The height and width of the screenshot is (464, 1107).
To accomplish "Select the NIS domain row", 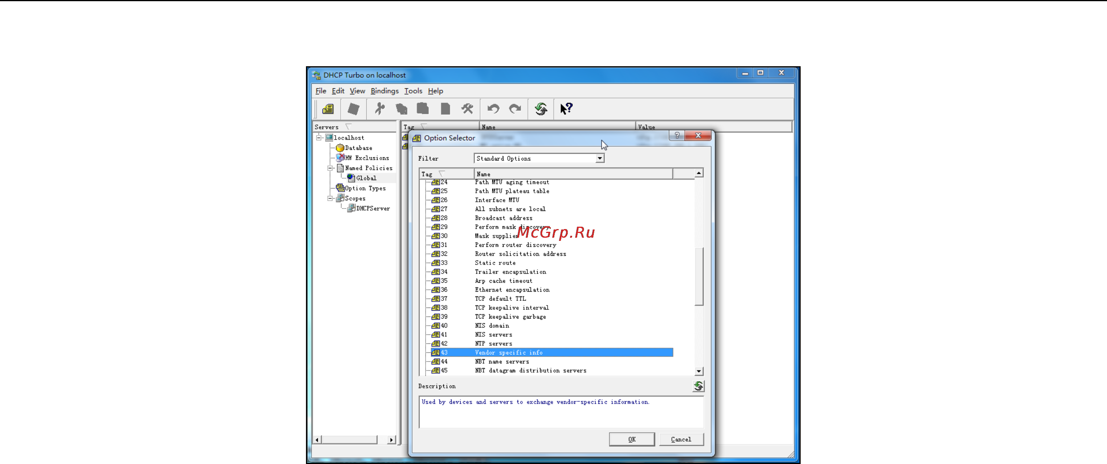I will pos(552,326).
